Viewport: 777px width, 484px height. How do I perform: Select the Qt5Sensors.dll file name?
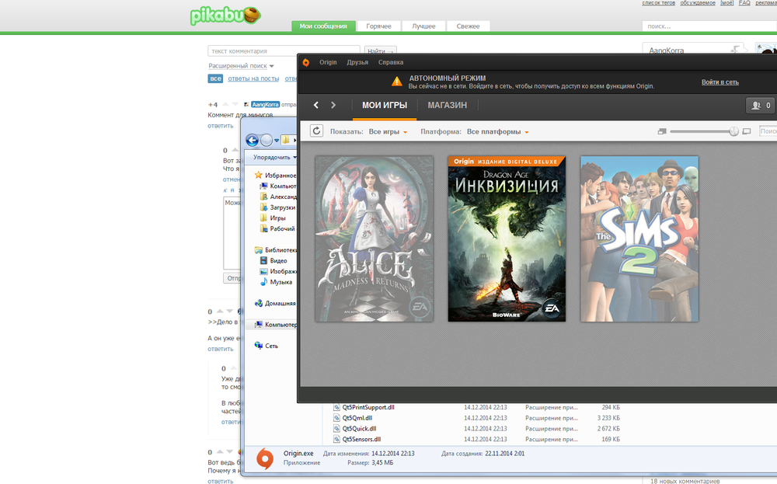[361, 440]
